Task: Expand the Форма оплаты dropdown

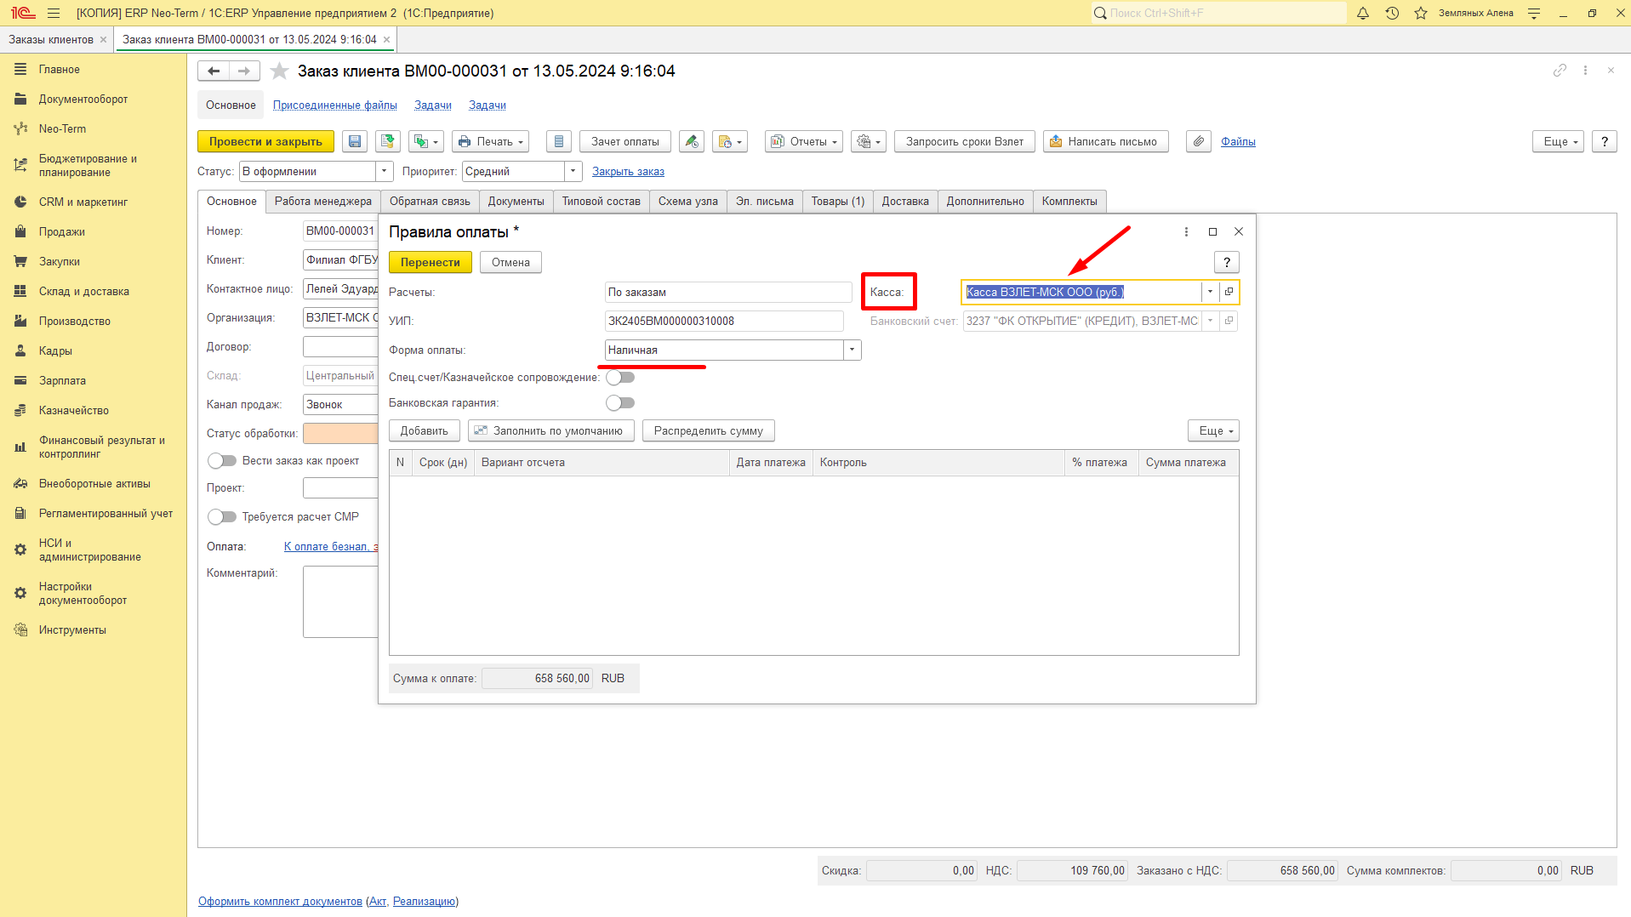Action: 853,350
